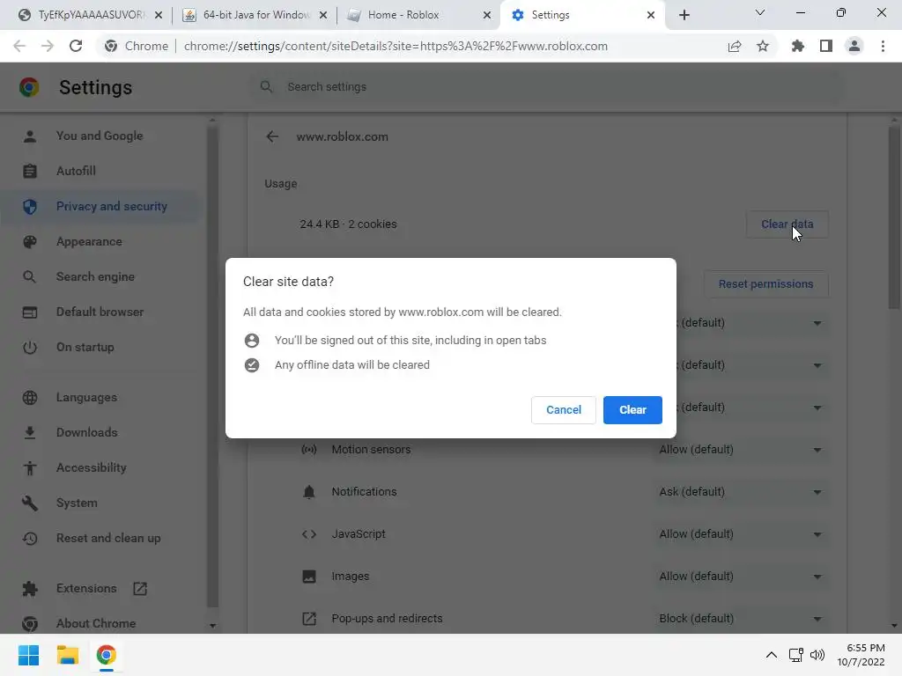Open the tab search chevron
This screenshot has height=676, width=902.
(x=760, y=12)
